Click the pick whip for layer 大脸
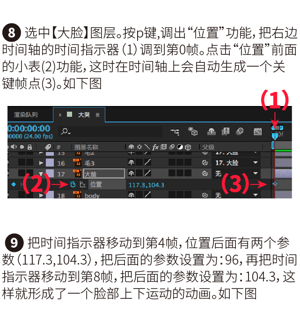300x311 pixels. (205, 174)
